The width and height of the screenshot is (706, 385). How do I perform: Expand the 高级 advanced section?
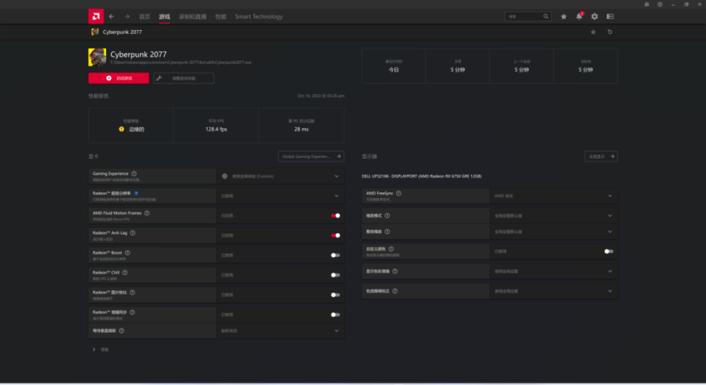[x=101, y=350]
